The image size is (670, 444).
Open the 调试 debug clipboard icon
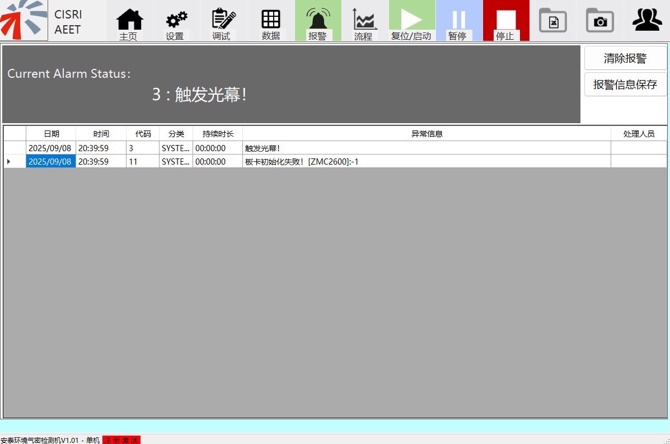tap(223, 21)
